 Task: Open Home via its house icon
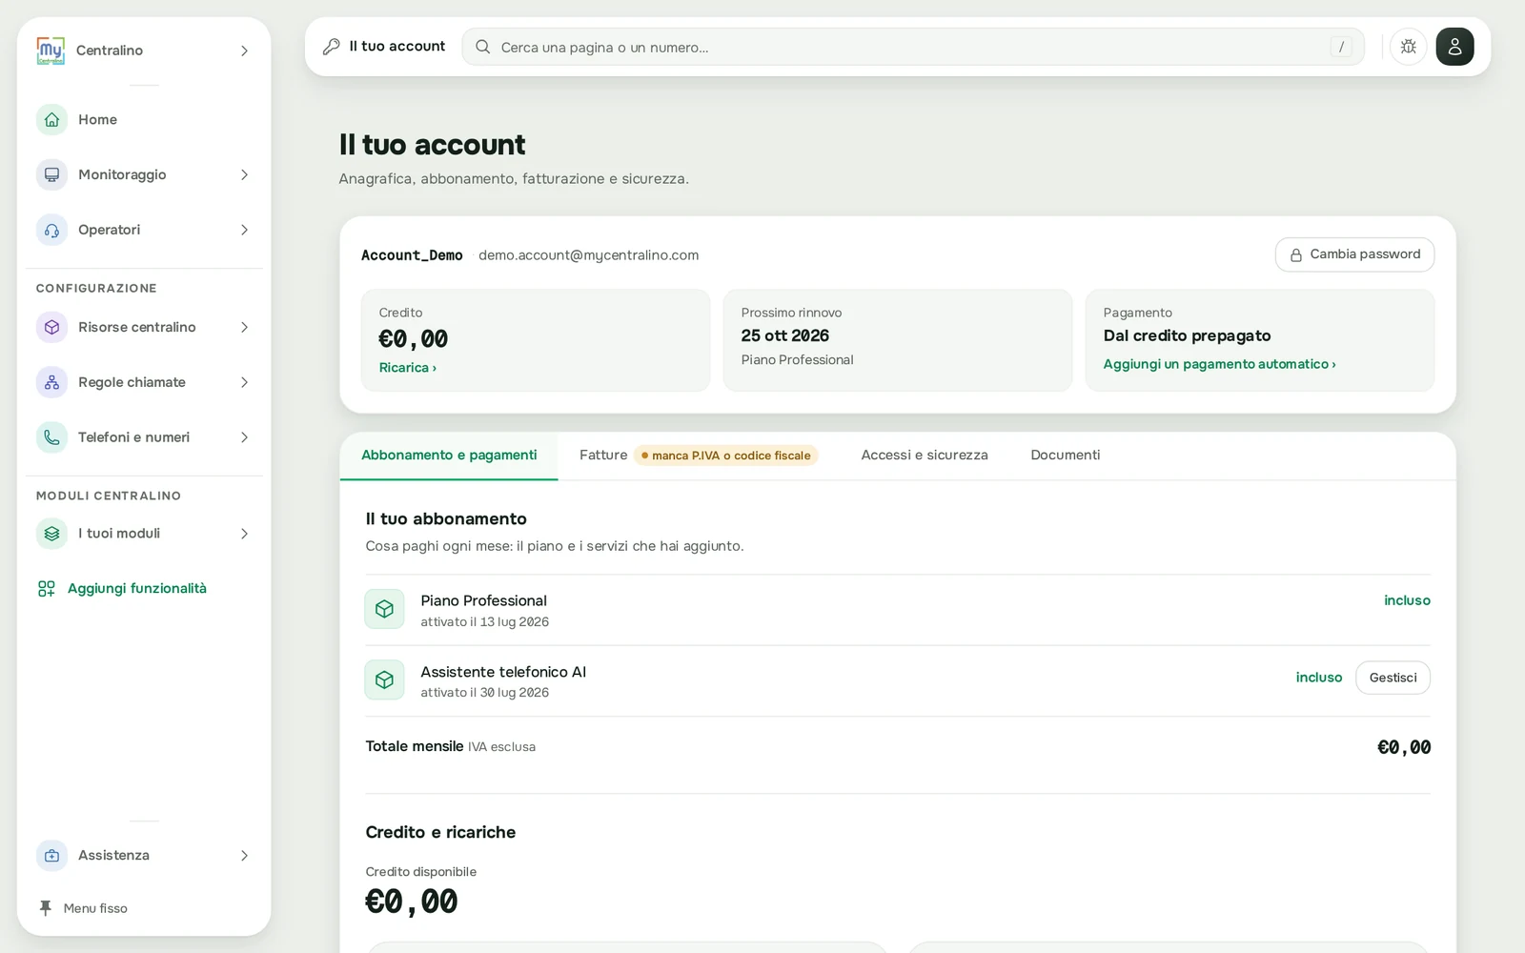click(x=51, y=120)
